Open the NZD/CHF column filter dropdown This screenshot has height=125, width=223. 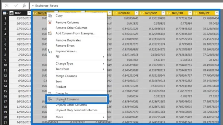190,13
